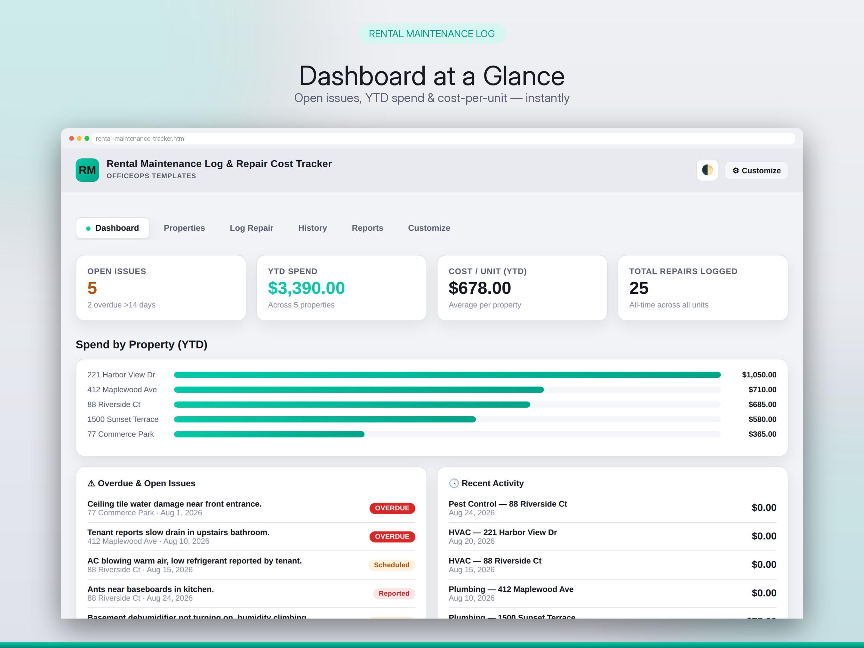Open Pest Control — 88 Riverside Ct activity
Image resolution: width=864 pixels, height=648 pixels.
612,508
